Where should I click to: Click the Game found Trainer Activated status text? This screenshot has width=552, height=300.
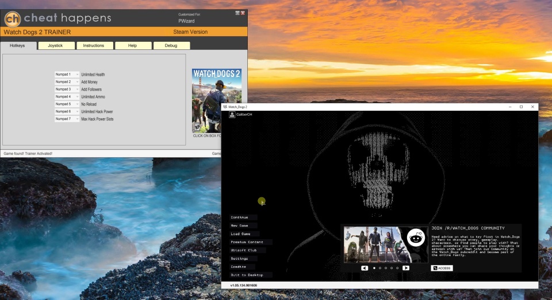coord(28,154)
